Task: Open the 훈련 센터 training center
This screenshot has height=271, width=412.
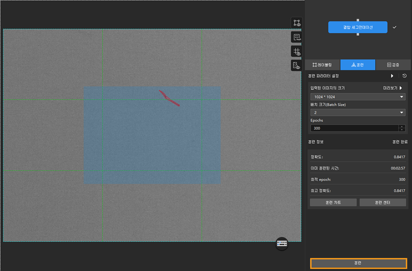Action: point(383,202)
